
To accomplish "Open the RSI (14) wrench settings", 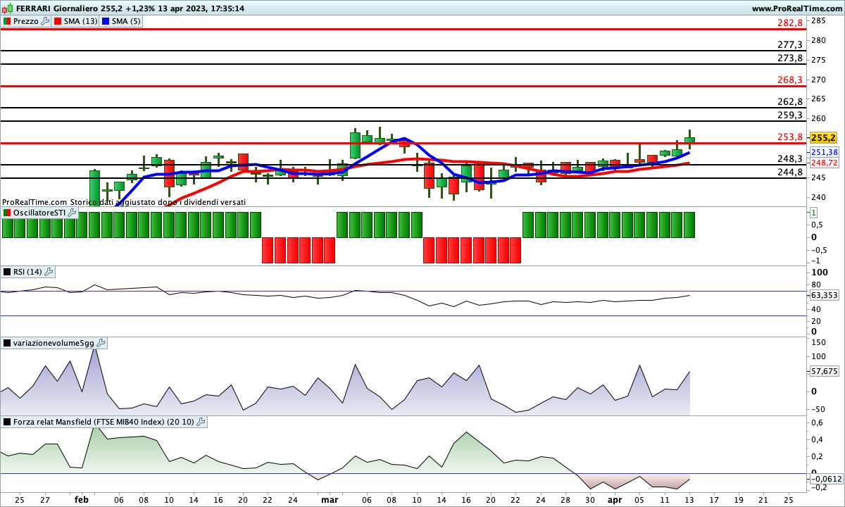I will [x=49, y=272].
